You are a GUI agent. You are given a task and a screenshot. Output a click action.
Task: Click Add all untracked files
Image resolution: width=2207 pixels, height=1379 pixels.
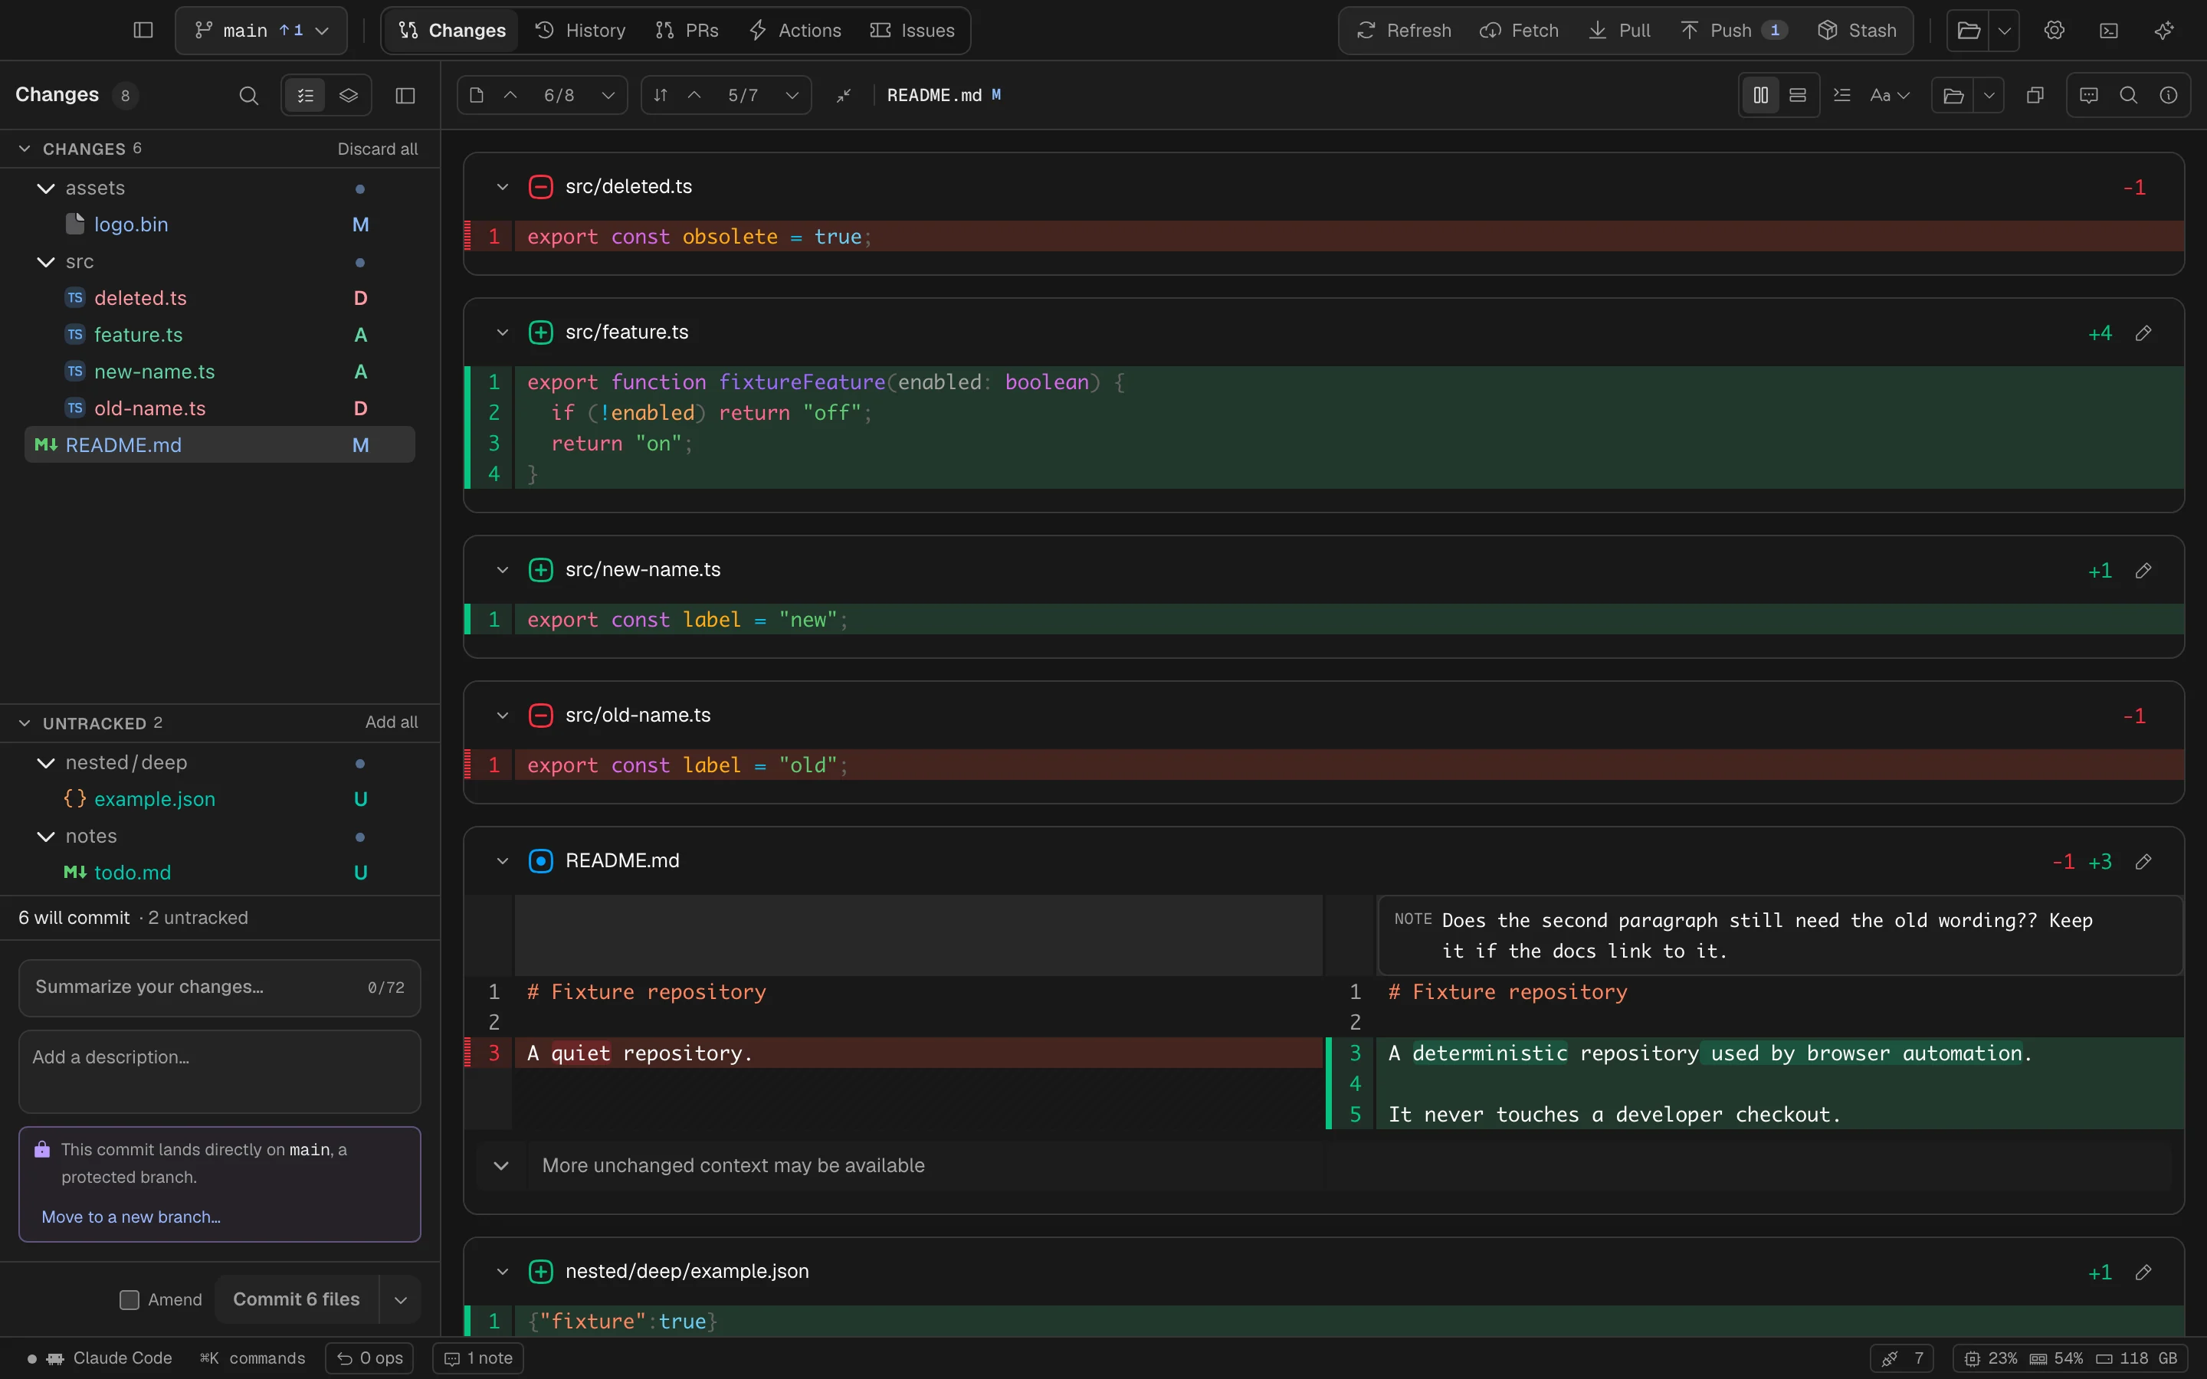click(392, 722)
